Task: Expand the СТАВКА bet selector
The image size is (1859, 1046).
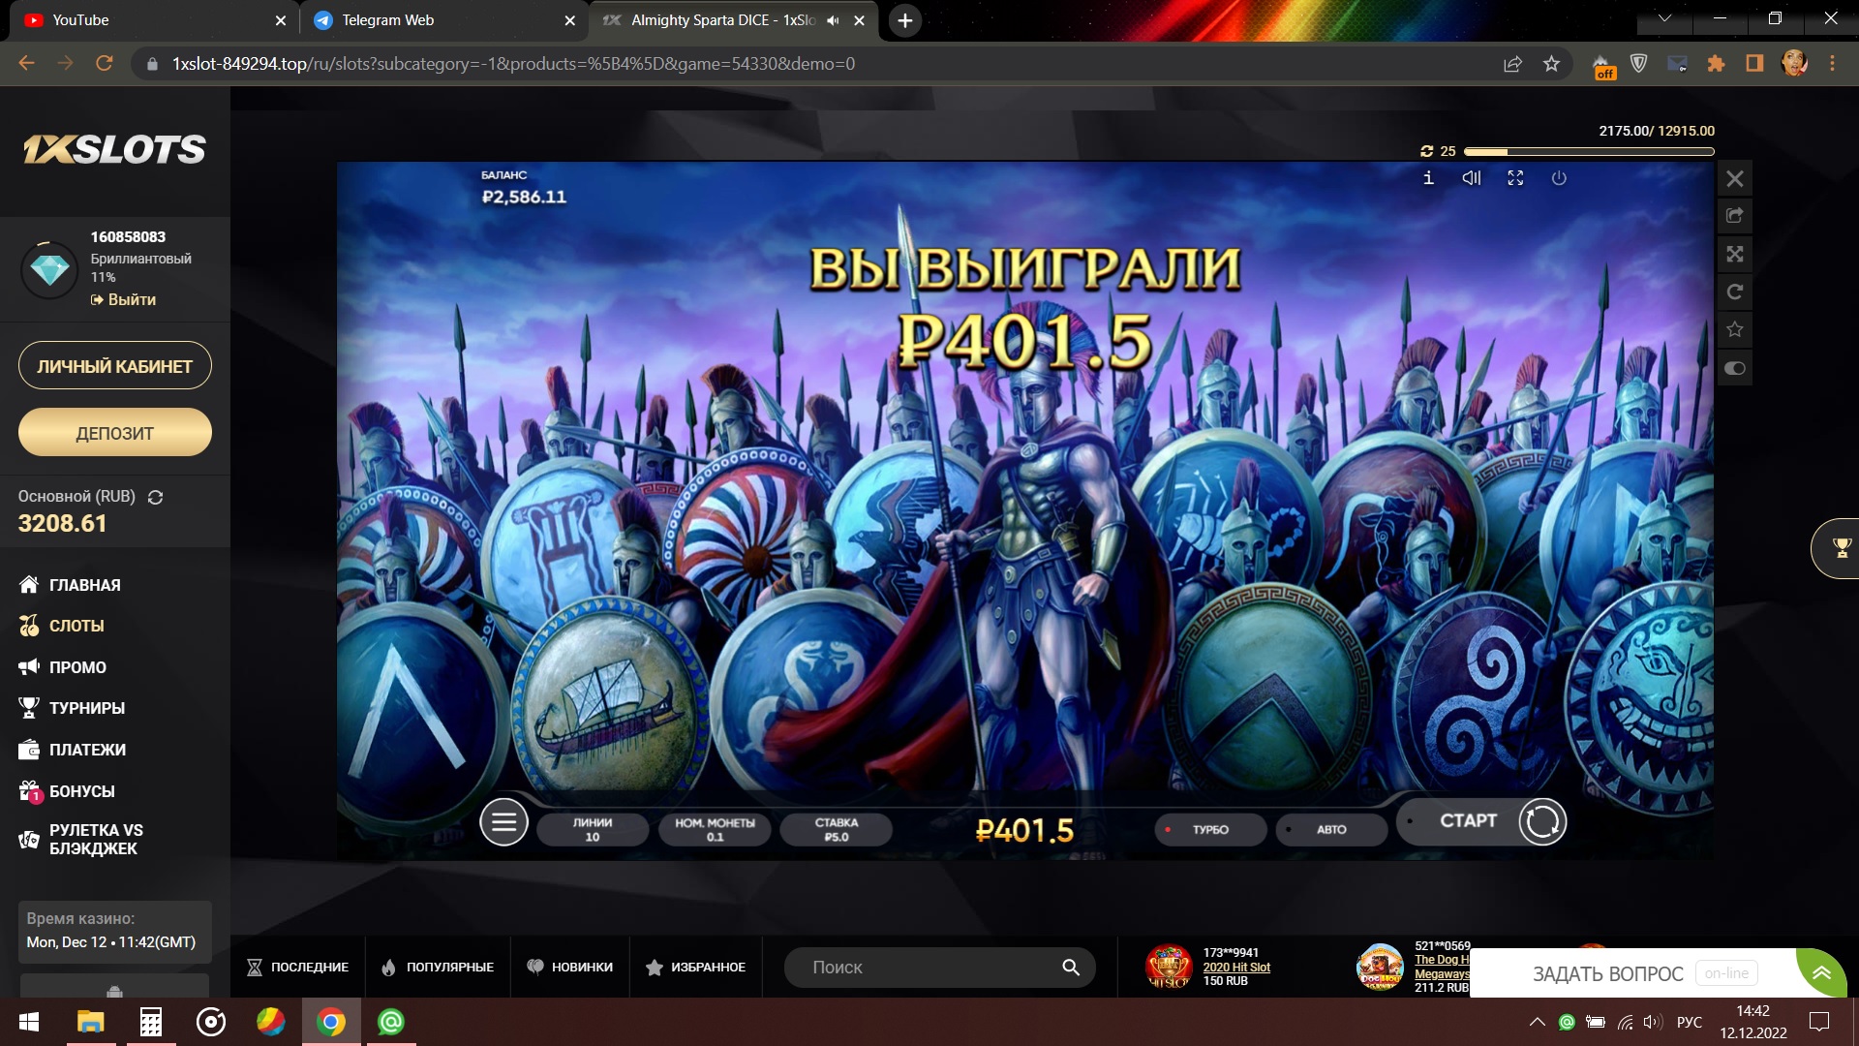Action: tap(837, 830)
